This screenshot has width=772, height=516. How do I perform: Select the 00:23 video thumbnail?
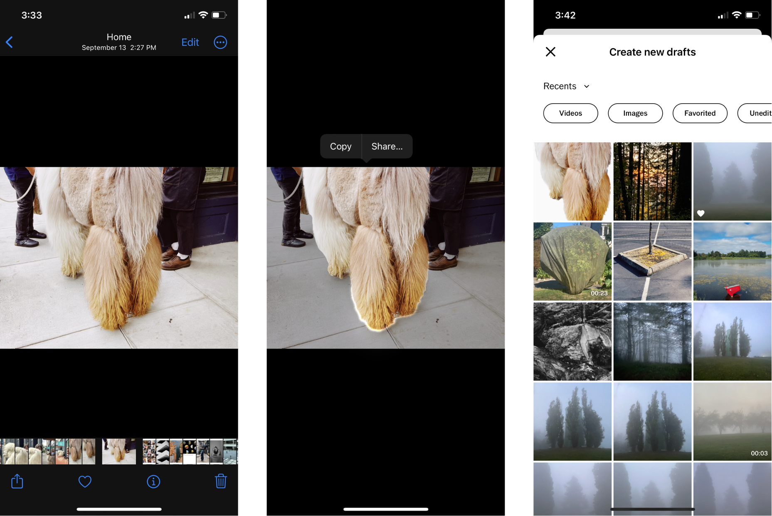[x=572, y=261]
